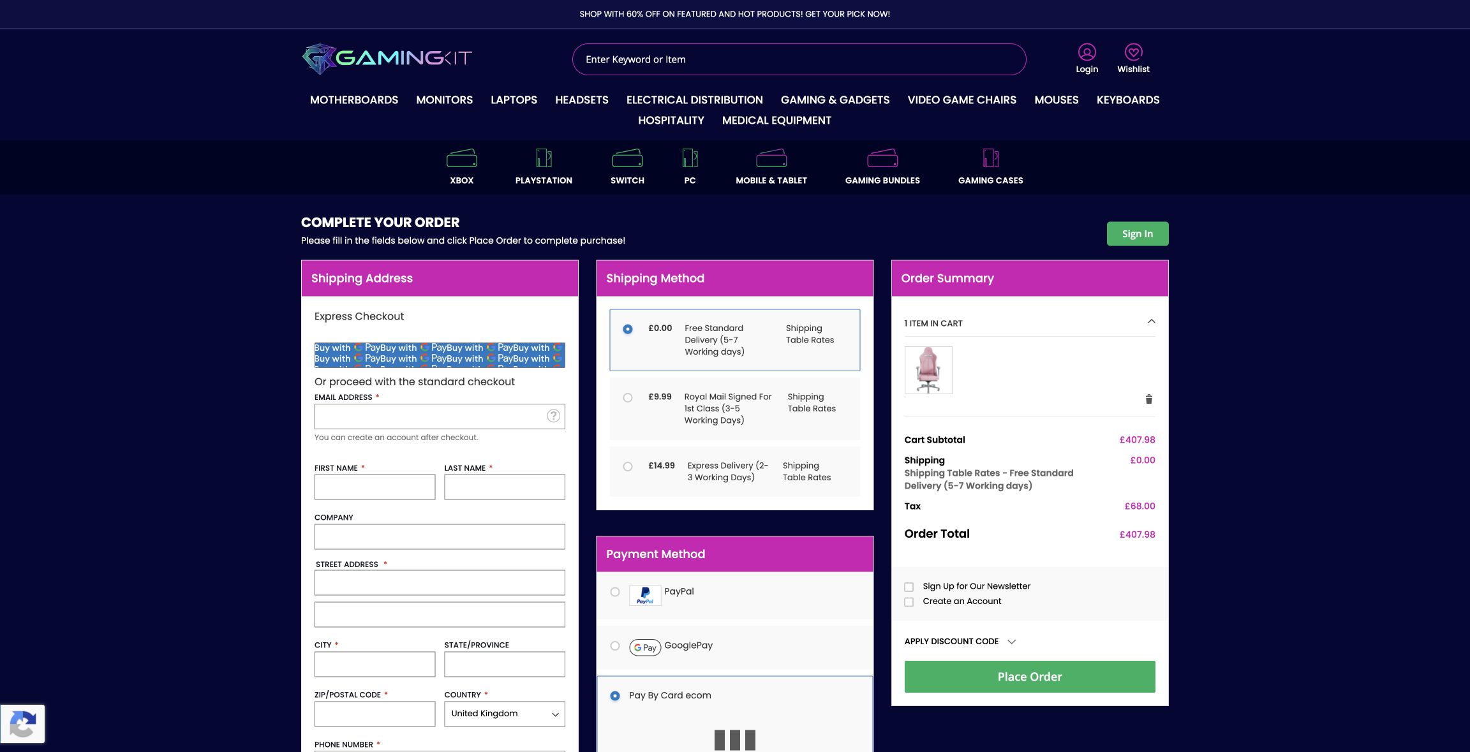Click the Place Order button
The image size is (1470, 752).
point(1030,677)
